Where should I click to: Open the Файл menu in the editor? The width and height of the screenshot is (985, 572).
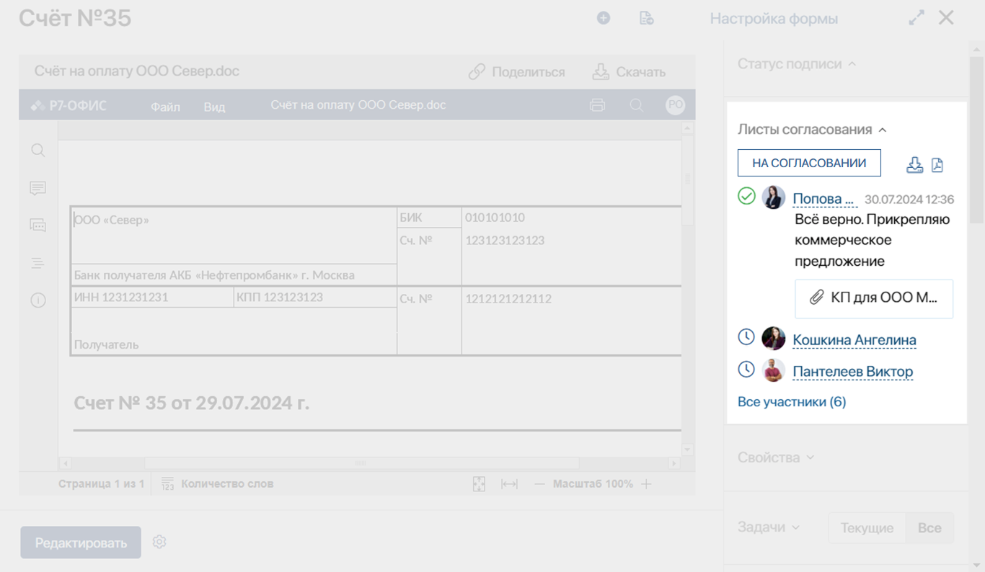click(x=165, y=107)
